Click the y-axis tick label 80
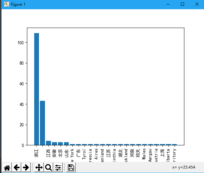 click(x=22, y=63)
